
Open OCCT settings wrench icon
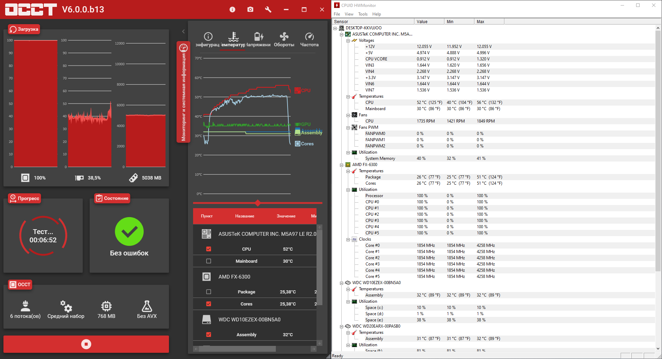pos(268,10)
